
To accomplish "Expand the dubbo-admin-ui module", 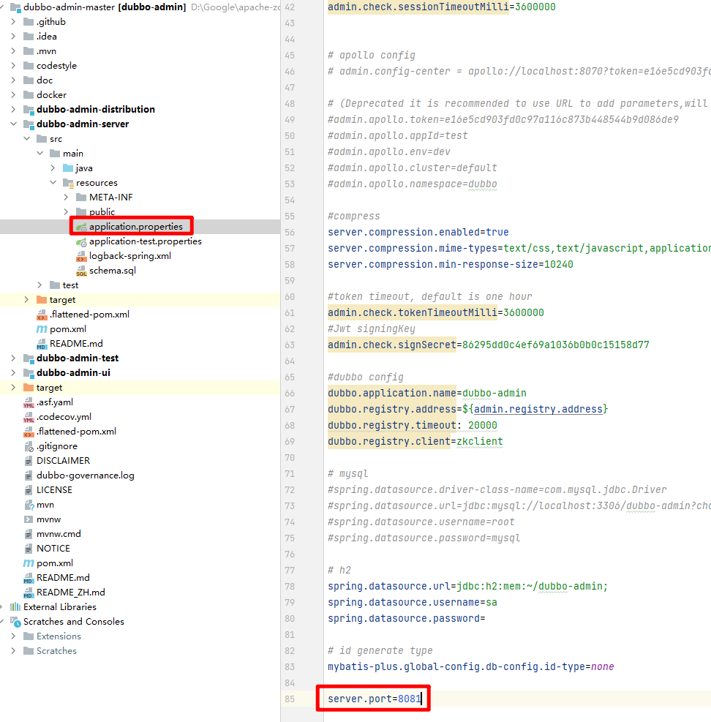I will (13, 372).
